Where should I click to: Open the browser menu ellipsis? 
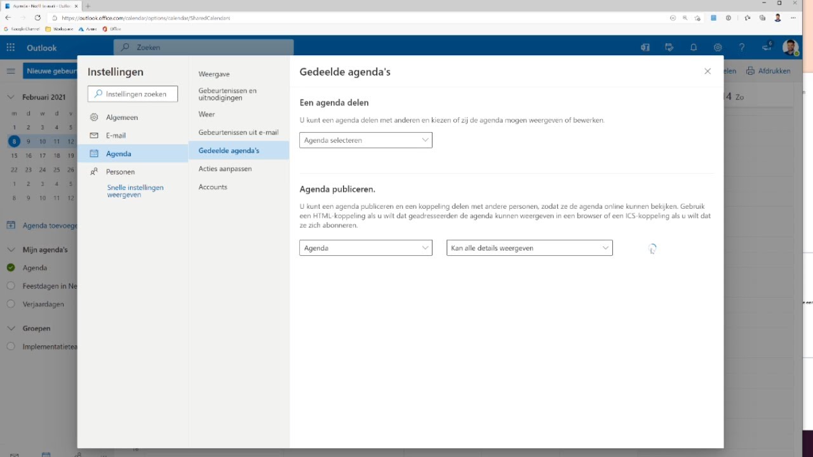793,18
